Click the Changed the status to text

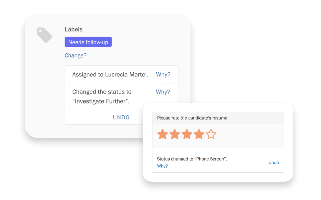102,92
